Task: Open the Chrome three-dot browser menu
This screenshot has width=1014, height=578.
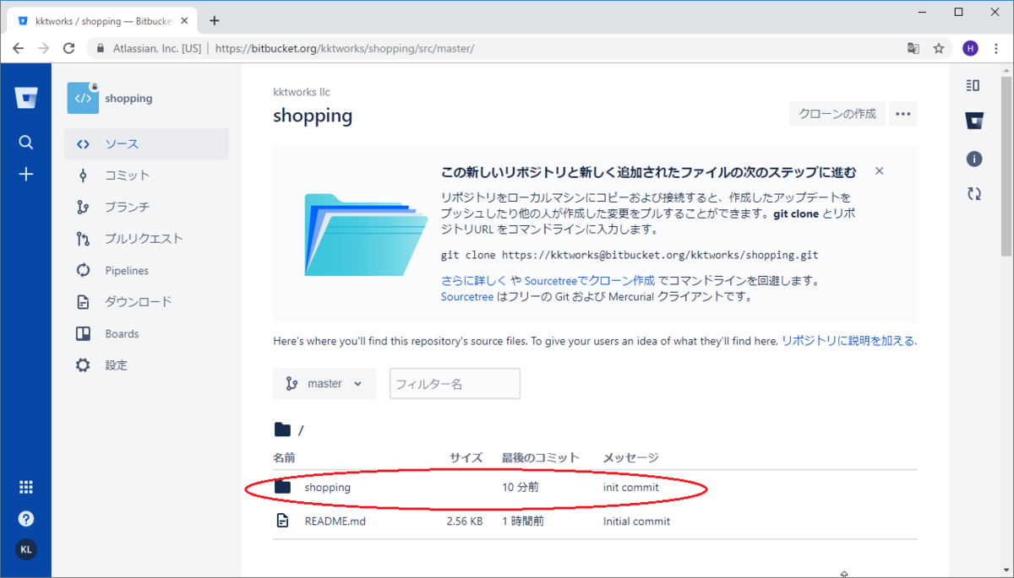Action: coord(996,48)
